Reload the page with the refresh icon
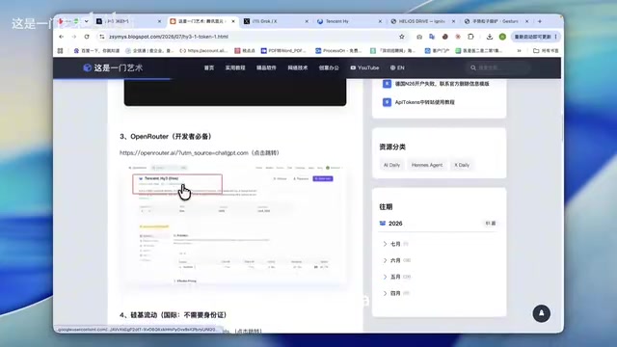The image size is (617, 347). pos(87,37)
